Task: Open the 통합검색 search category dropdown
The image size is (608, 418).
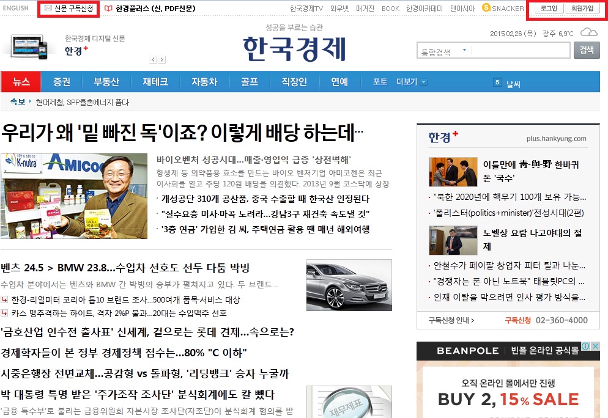Action: pyautogui.click(x=464, y=50)
